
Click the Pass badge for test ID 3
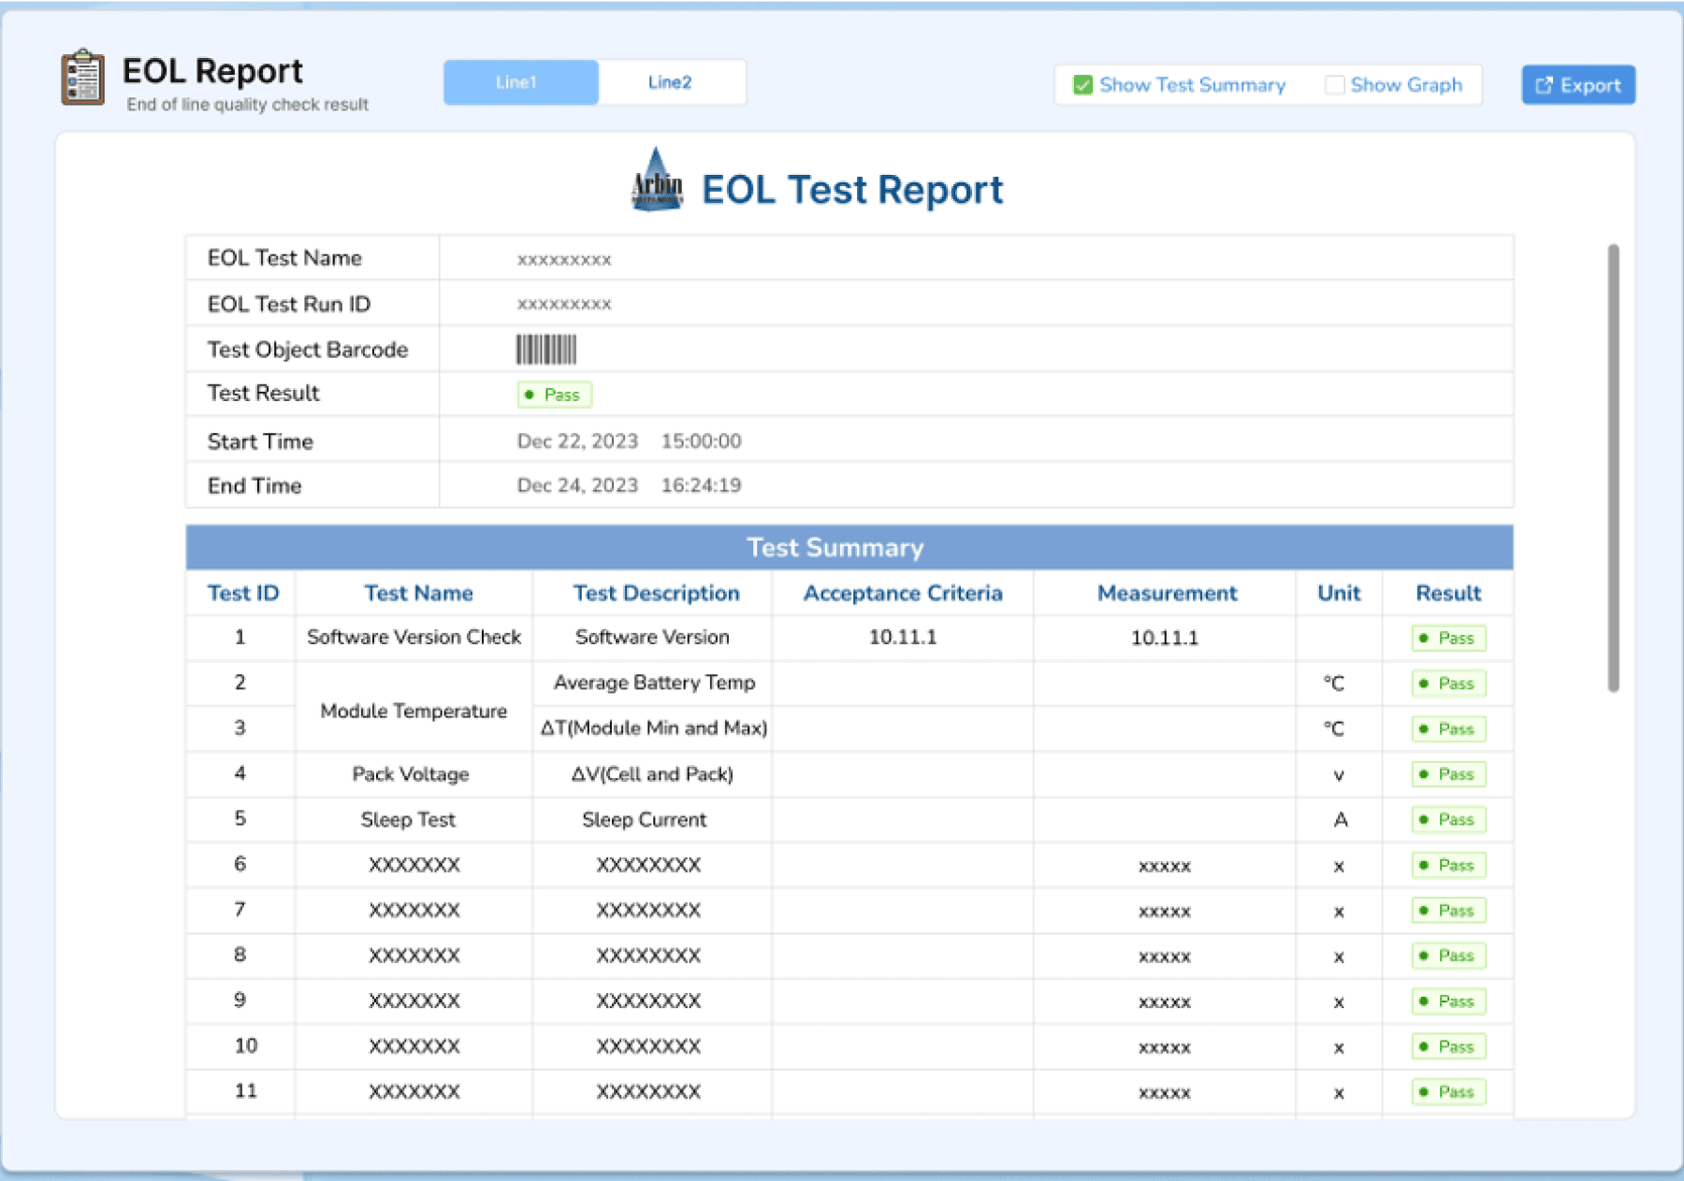pos(1448,728)
